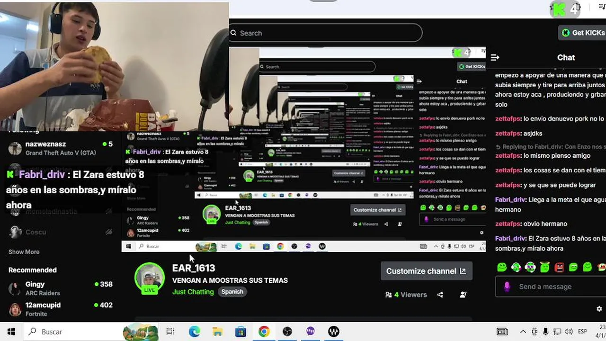
Task: Click the taskbar network icon
Action: [557, 332]
